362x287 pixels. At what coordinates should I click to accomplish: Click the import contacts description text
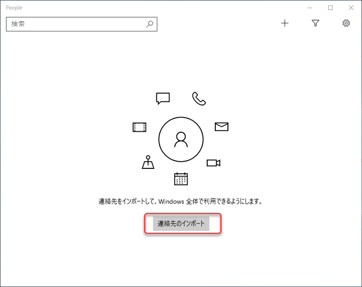pyautogui.click(x=180, y=202)
